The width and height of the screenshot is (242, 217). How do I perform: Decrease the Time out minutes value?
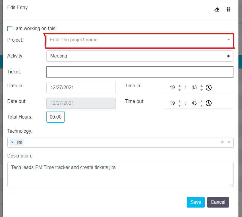point(202,106)
